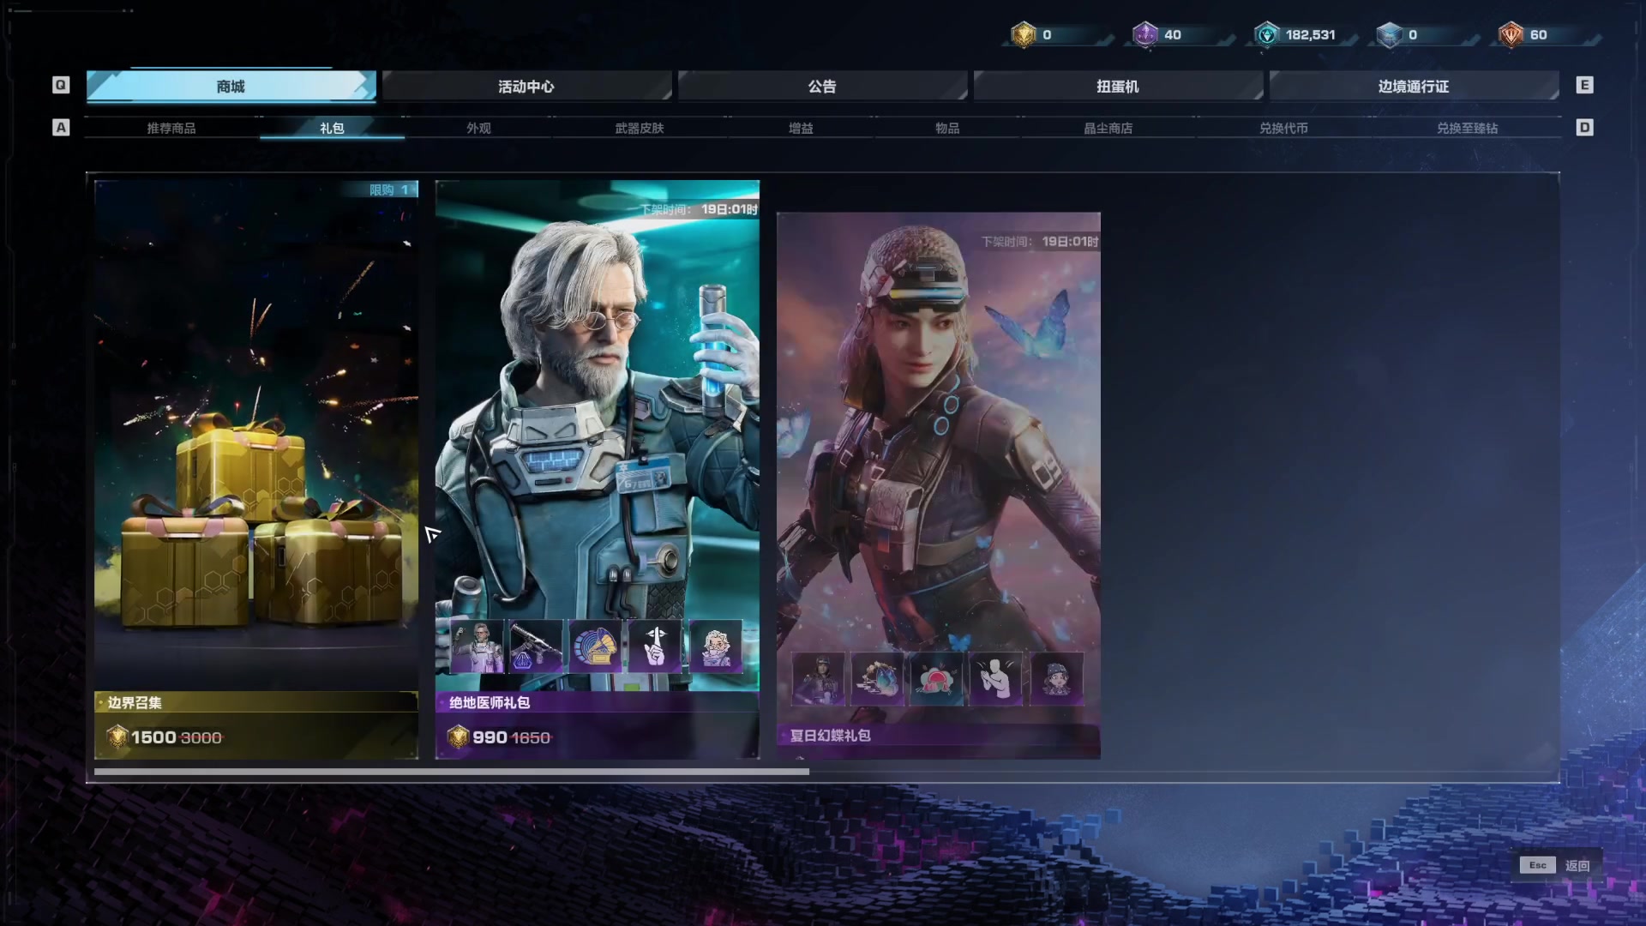This screenshot has width=1646, height=926.
Task: Click the 下架时间 timer on butterfly bundle
Action: point(1040,242)
